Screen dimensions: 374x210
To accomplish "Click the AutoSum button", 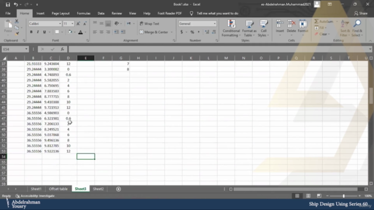I will click(324, 22).
